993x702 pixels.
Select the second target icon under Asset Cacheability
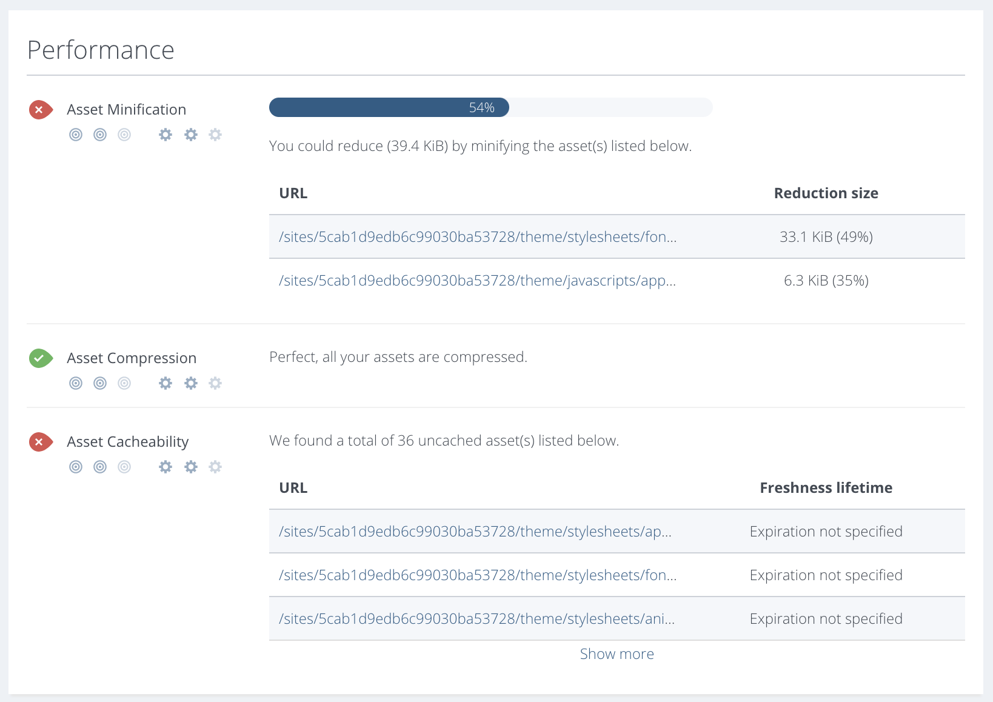(x=99, y=467)
